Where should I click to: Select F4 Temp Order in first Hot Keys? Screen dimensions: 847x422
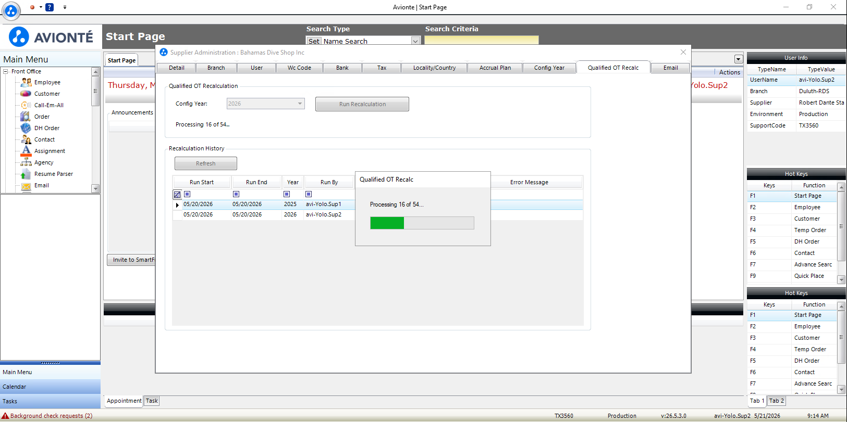(792, 230)
